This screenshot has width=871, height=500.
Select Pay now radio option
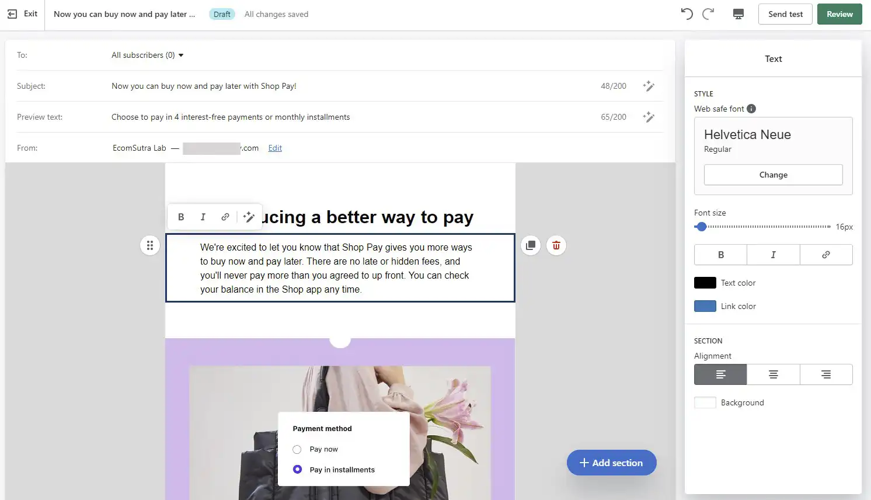(x=297, y=449)
